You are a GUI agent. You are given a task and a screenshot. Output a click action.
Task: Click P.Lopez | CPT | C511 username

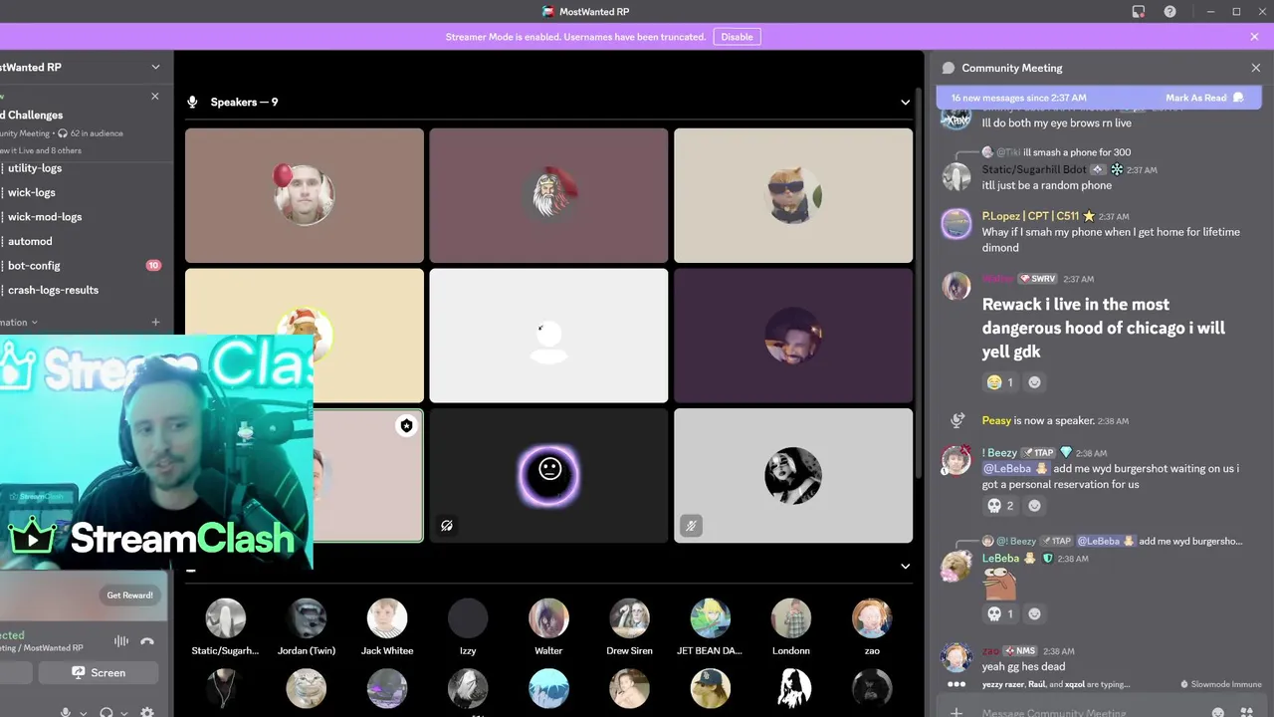[1030, 216]
